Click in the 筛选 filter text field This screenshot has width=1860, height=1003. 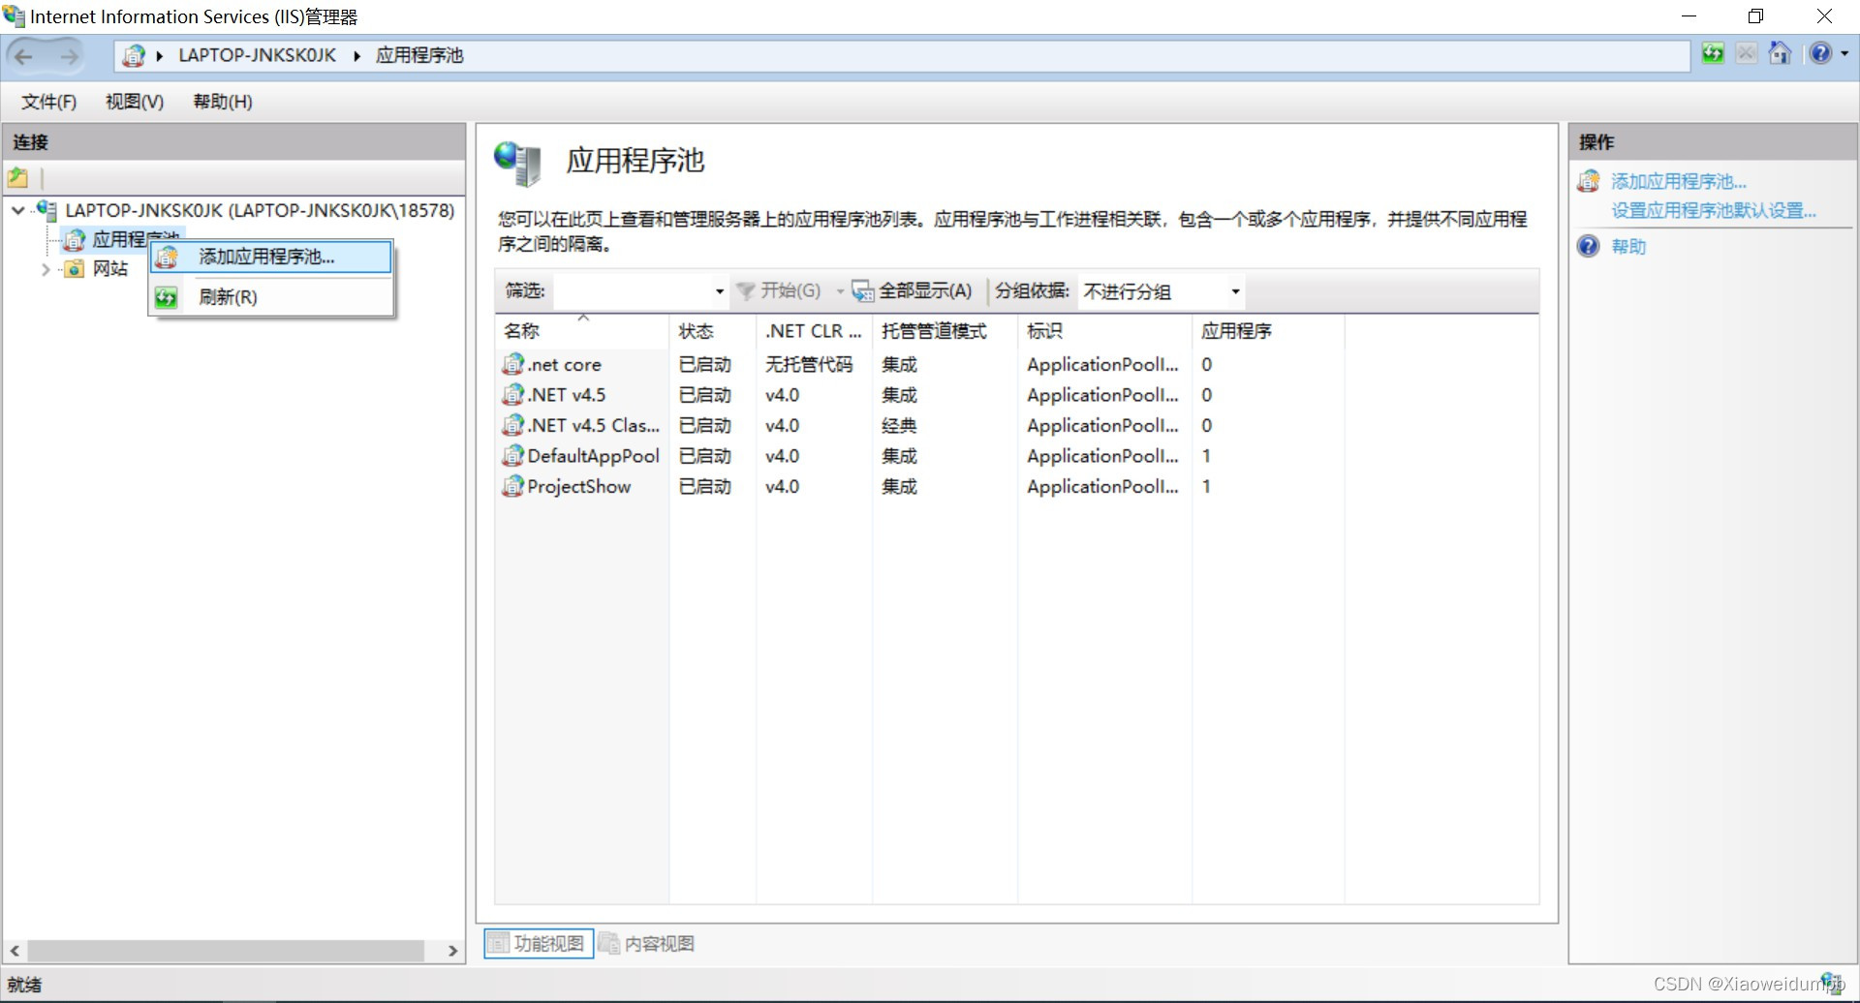click(x=632, y=291)
